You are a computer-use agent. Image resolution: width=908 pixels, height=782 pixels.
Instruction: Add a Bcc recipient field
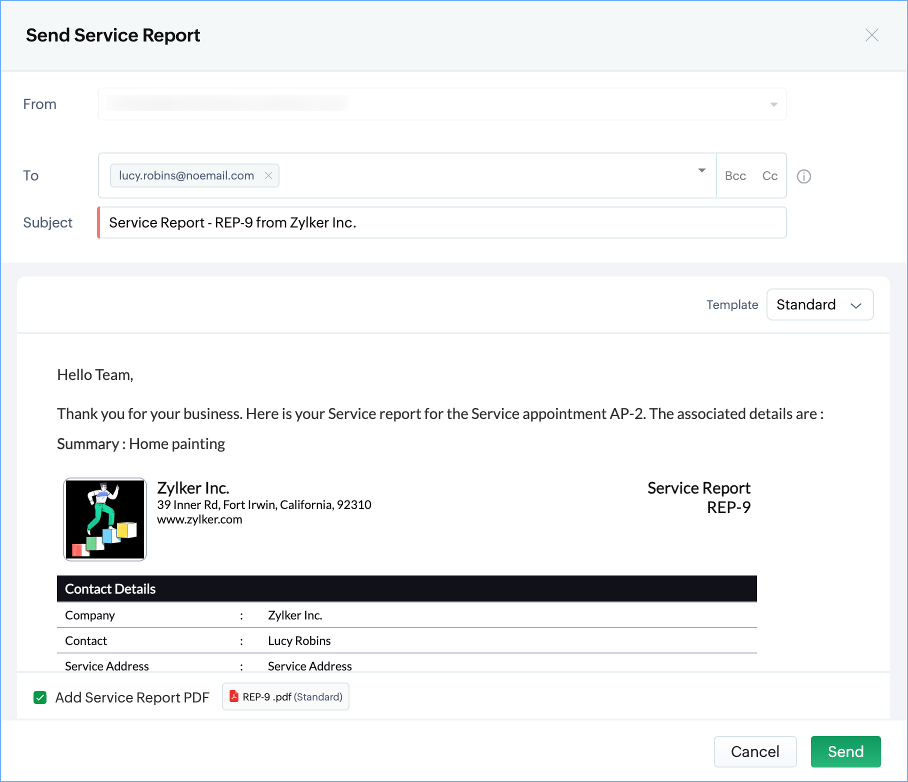click(x=735, y=176)
